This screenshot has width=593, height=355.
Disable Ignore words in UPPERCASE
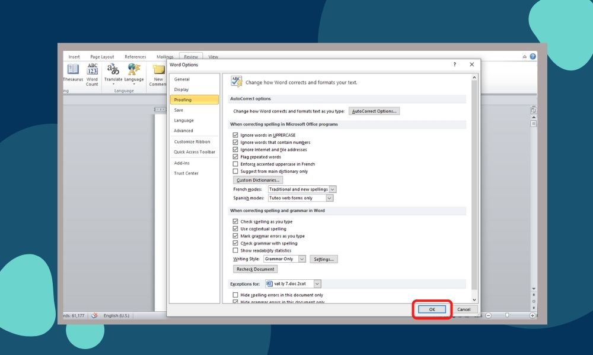point(235,135)
